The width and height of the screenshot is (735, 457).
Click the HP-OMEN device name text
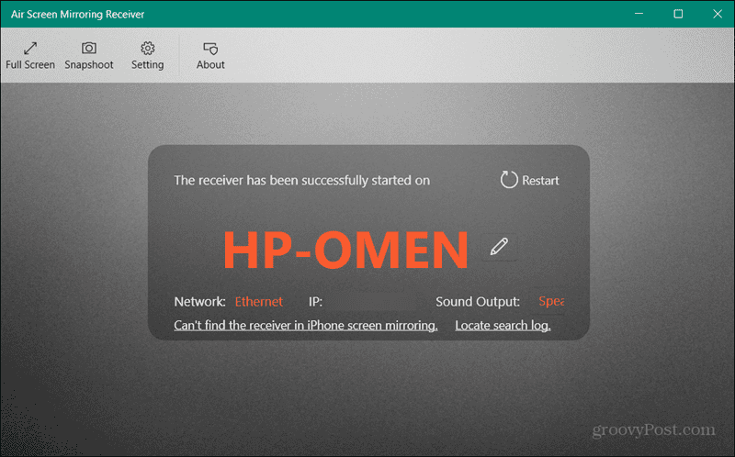click(345, 250)
